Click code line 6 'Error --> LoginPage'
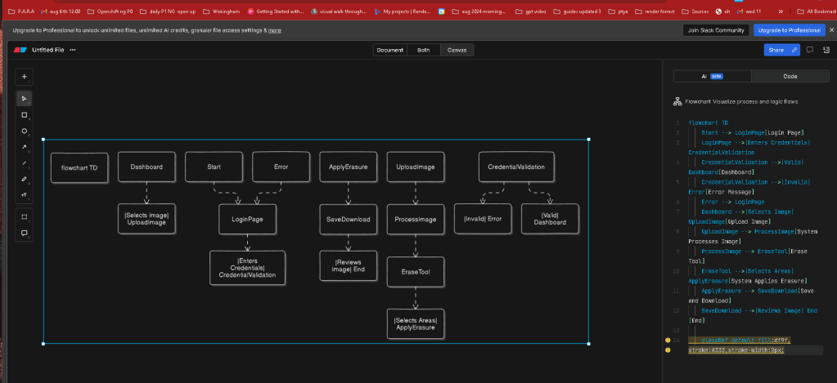 pos(733,202)
